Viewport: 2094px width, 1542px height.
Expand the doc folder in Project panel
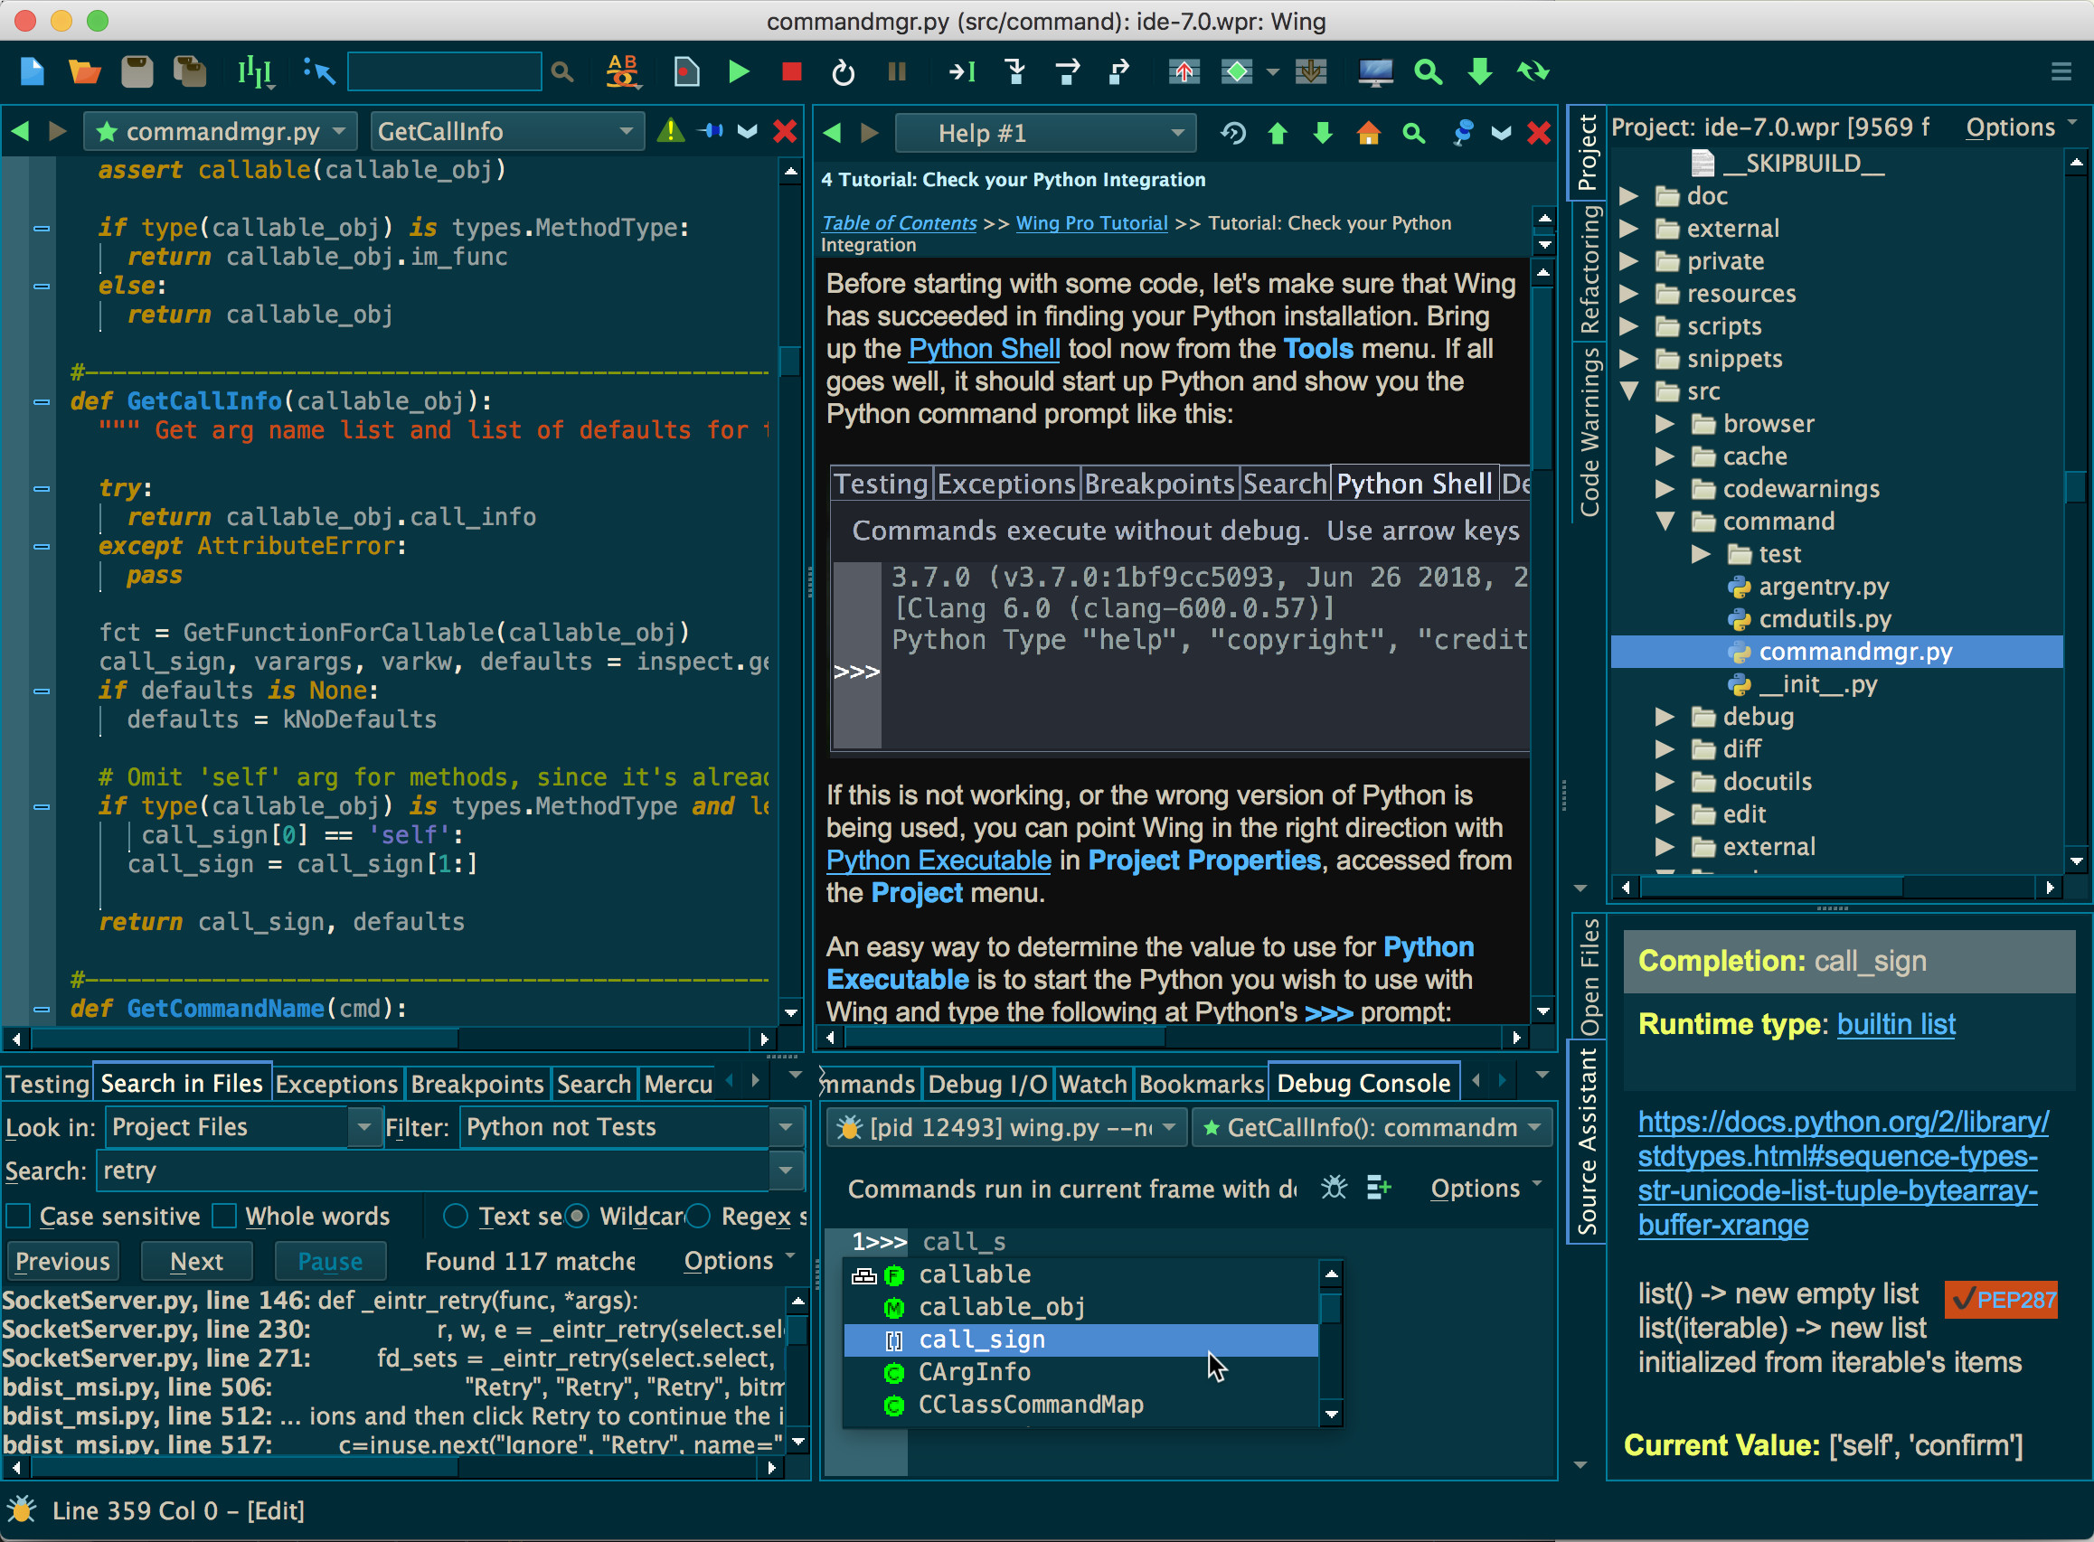click(1630, 196)
